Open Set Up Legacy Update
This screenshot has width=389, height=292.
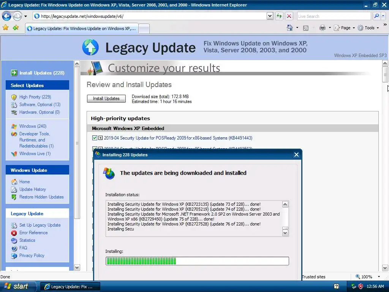40,225
